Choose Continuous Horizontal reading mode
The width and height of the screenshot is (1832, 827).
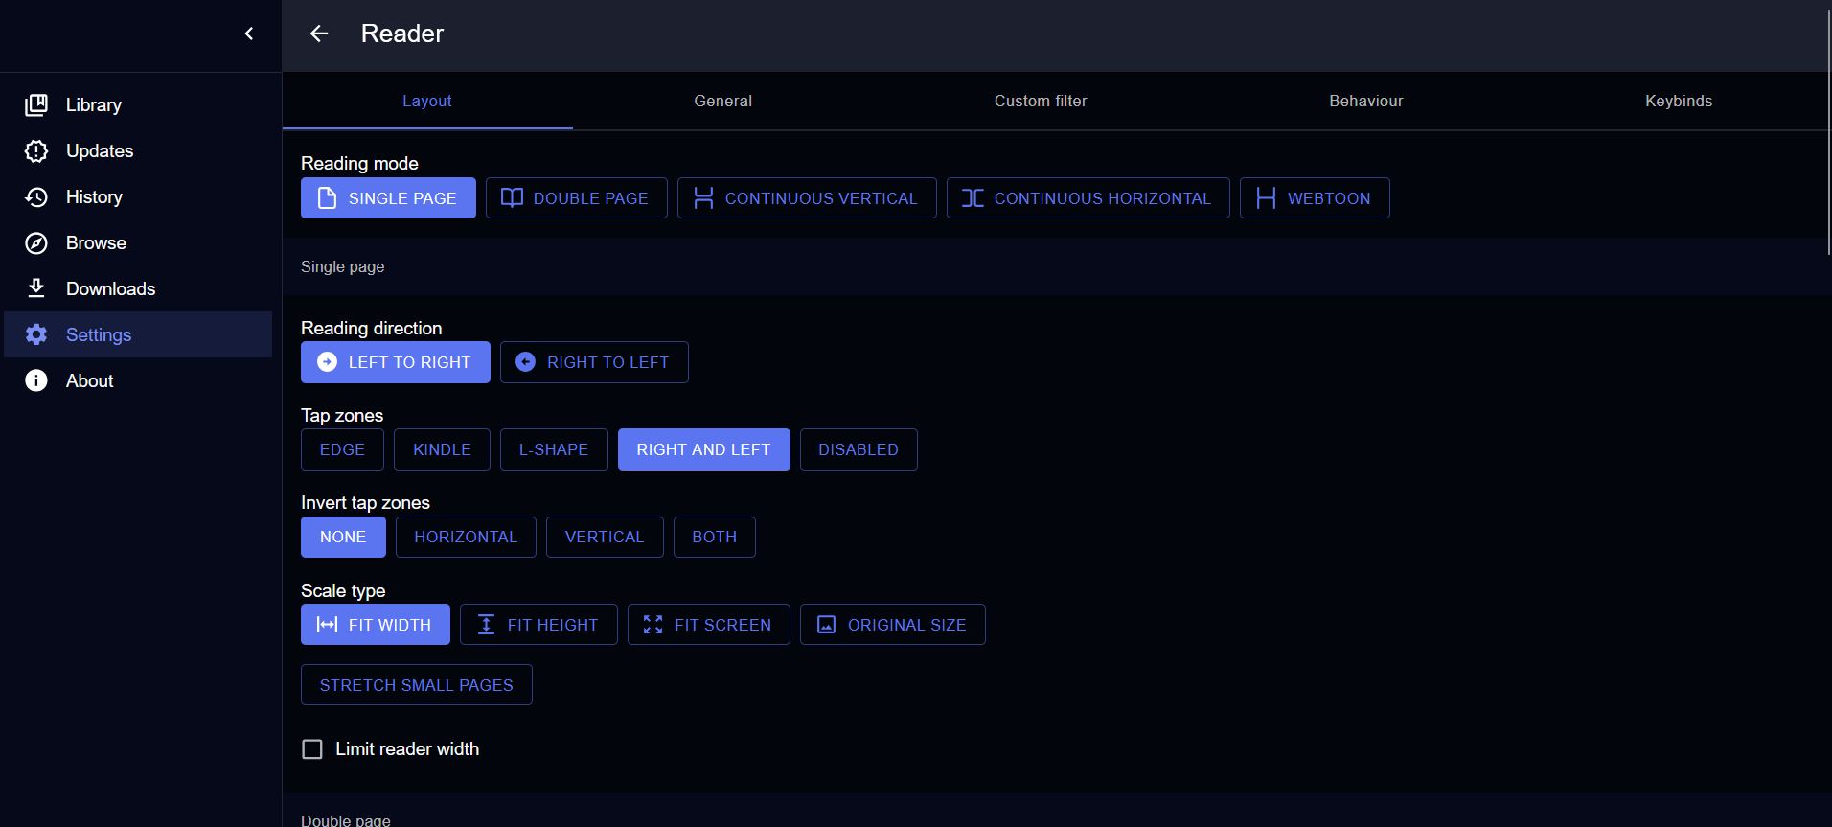(x=1088, y=198)
